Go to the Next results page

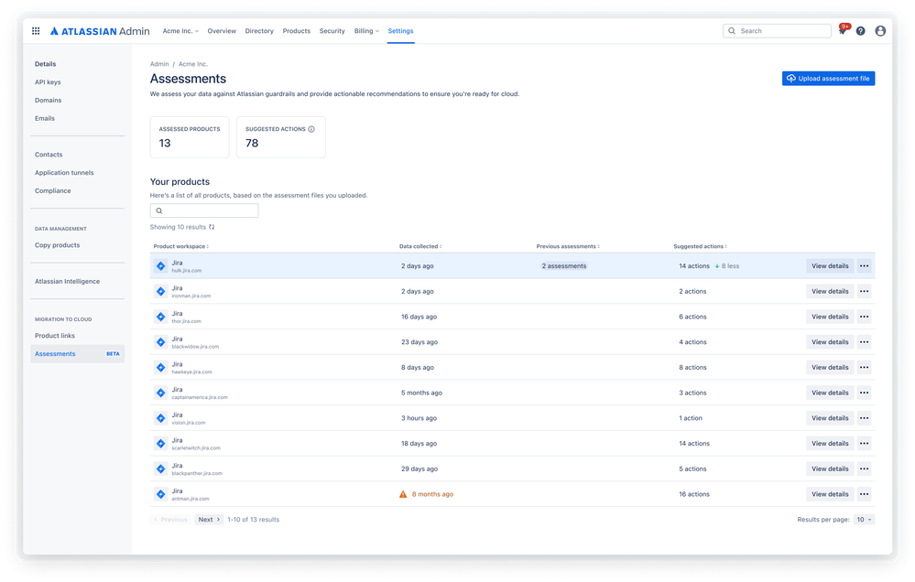209,520
